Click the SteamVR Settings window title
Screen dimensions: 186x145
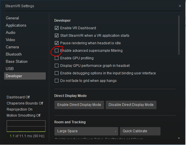(20, 6)
